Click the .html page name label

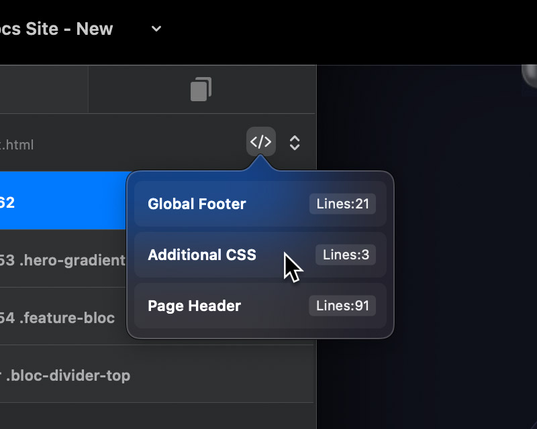click(x=17, y=145)
